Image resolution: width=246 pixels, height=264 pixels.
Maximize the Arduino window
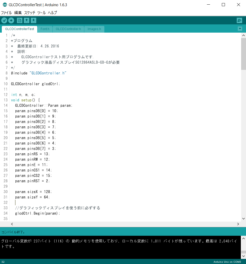[223, 5]
